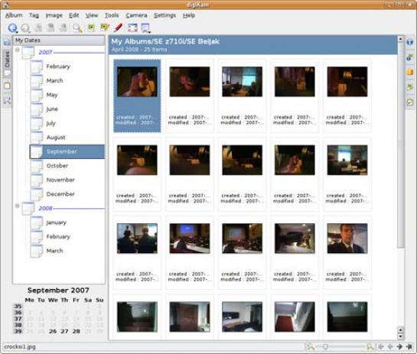Select the blue projector screen audience thumbnail
Viewport: 417px width, 354px height.
point(190,238)
